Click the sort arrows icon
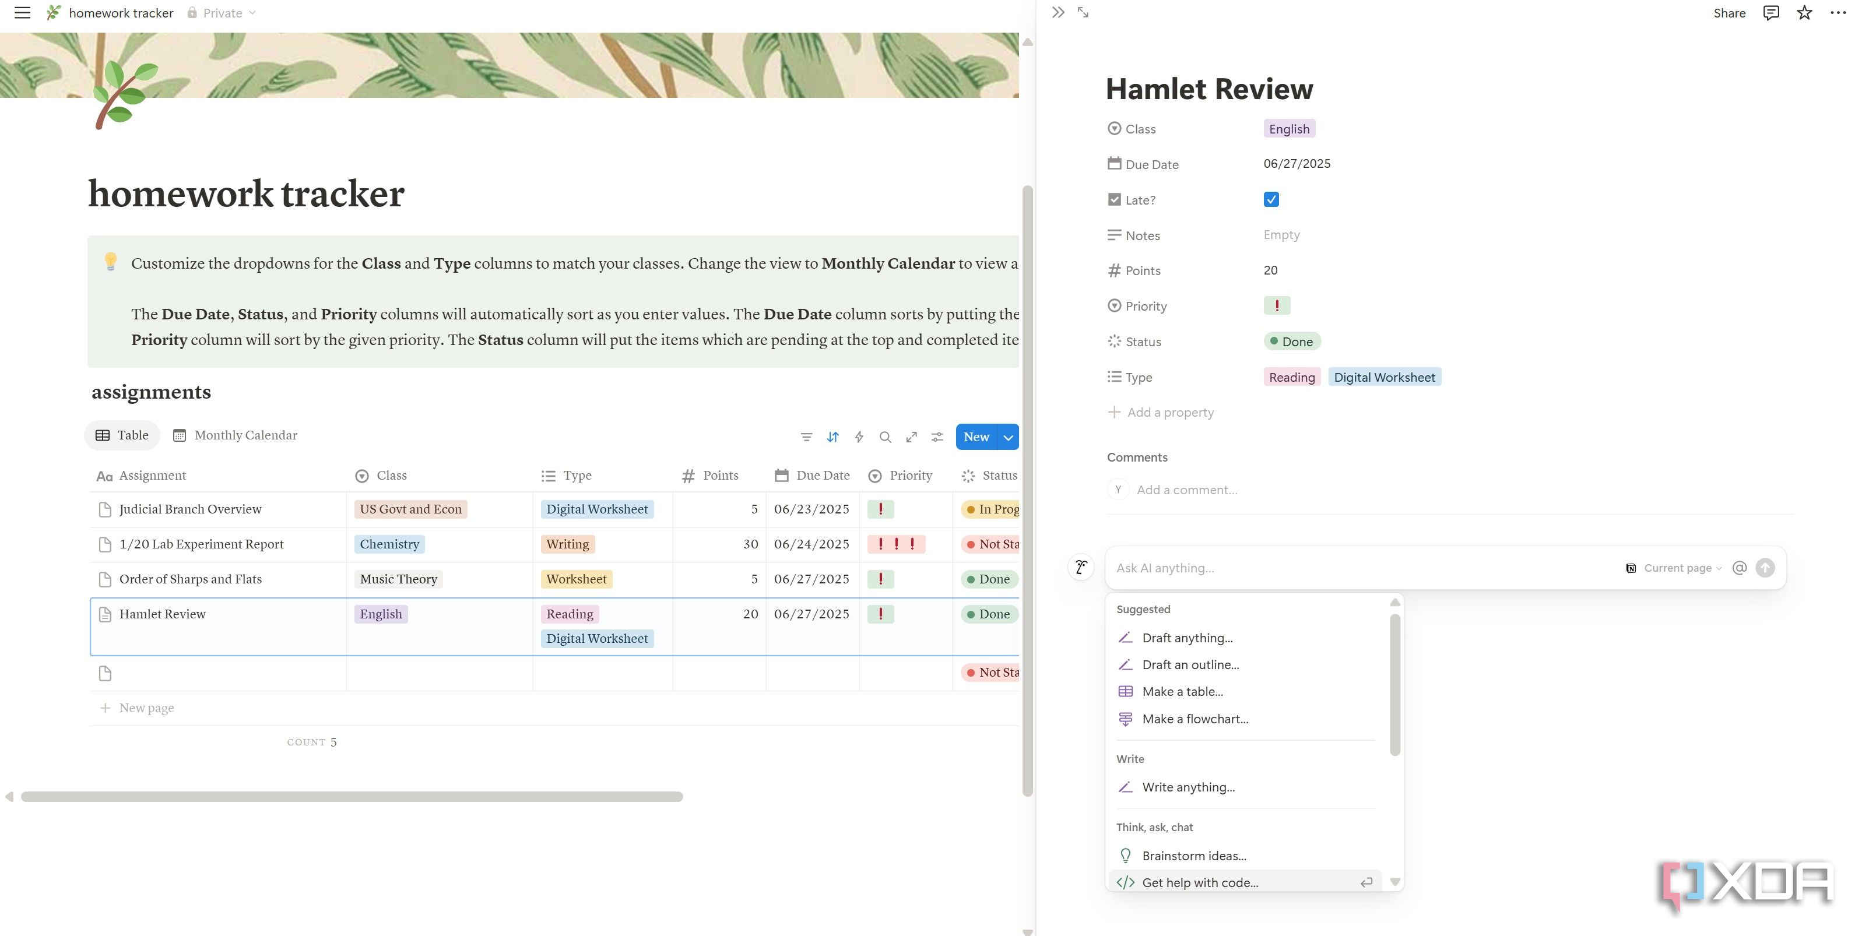The width and height of the screenshot is (1855, 936). pyautogui.click(x=832, y=437)
